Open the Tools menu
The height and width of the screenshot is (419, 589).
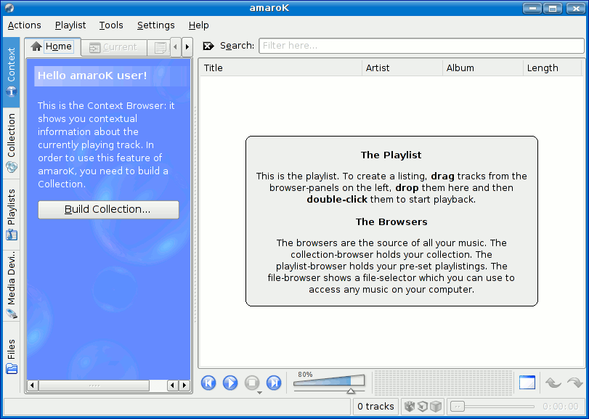click(x=111, y=25)
